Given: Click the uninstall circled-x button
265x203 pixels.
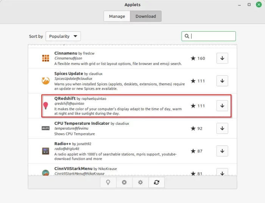Looking at the screenshot, I should coord(124,182).
